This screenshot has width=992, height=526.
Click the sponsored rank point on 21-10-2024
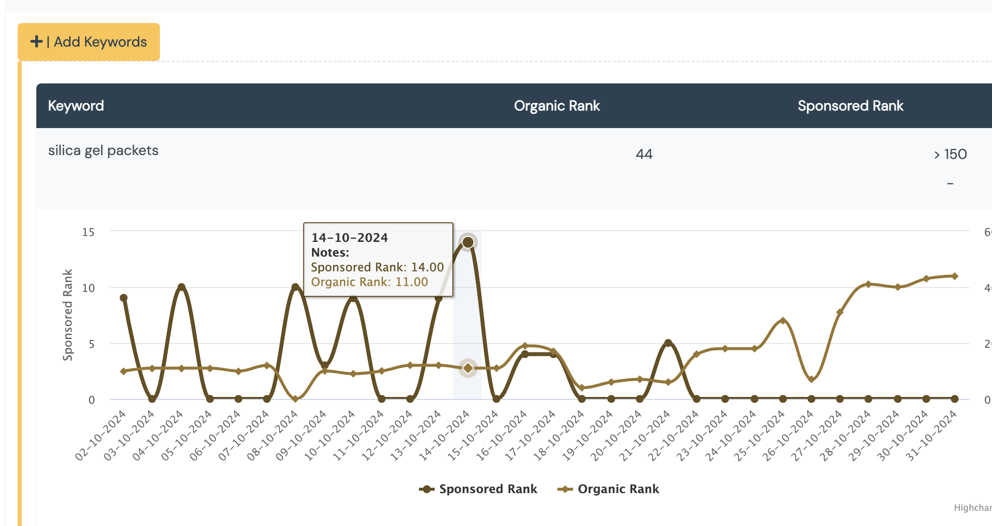click(668, 343)
